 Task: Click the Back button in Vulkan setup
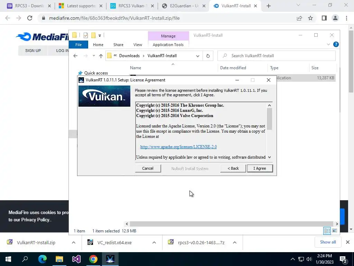(x=233, y=168)
